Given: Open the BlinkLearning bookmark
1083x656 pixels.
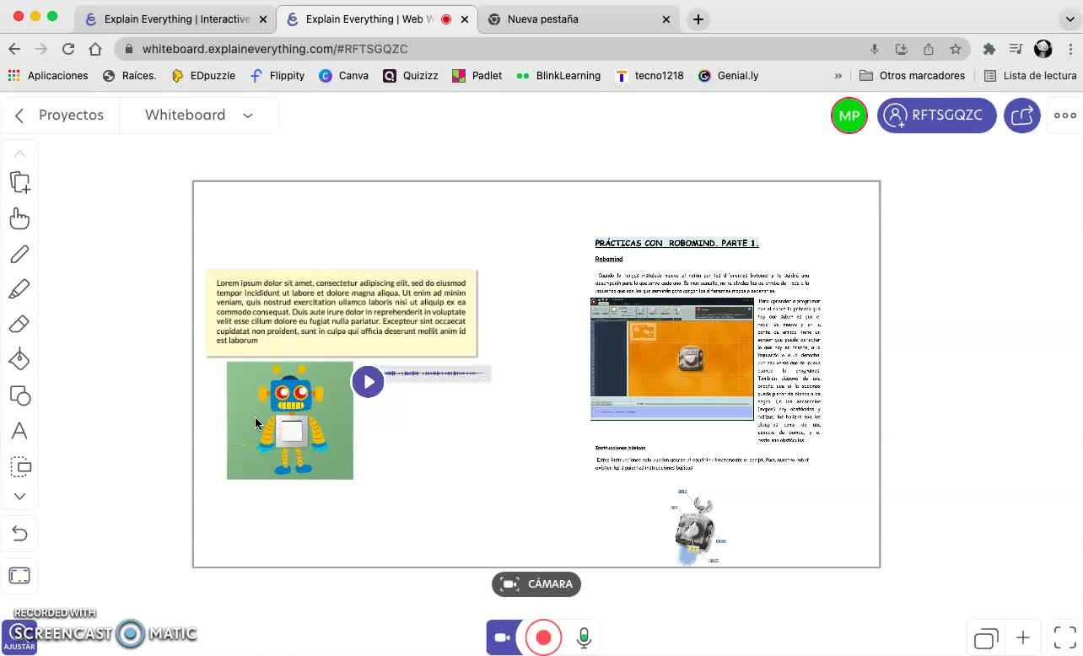Looking at the screenshot, I should click(x=558, y=75).
